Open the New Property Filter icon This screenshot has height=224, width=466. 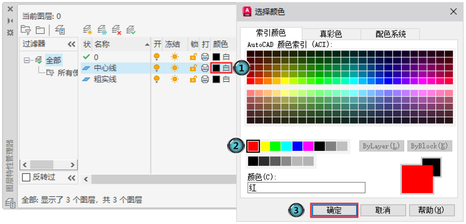coord(25,30)
